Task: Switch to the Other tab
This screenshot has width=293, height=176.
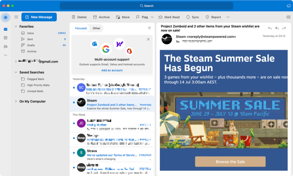Action: click(96, 28)
